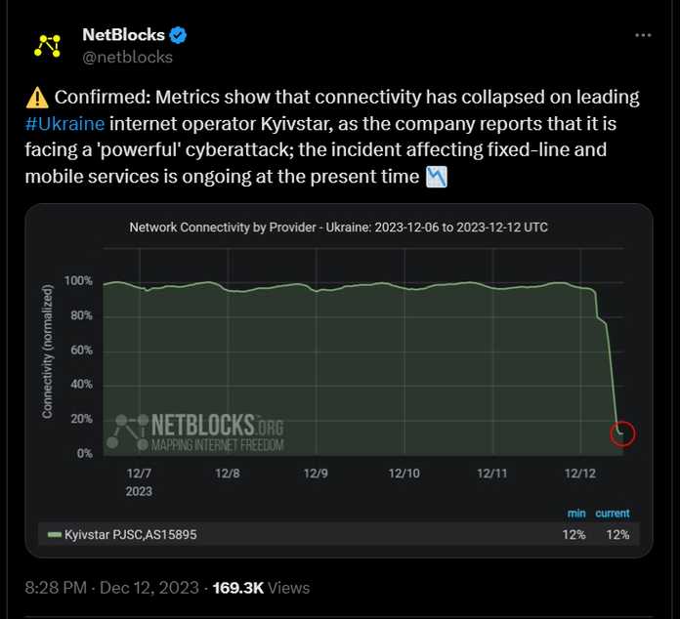Click the downward chart emoji
This screenshot has height=619, width=680.
coord(437,178)
